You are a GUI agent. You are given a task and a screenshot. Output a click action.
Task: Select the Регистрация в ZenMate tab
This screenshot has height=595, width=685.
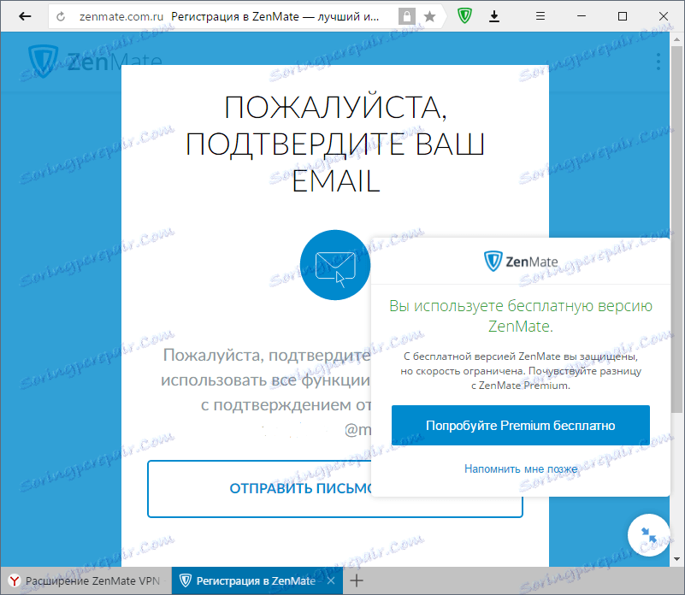click(257, 580)
